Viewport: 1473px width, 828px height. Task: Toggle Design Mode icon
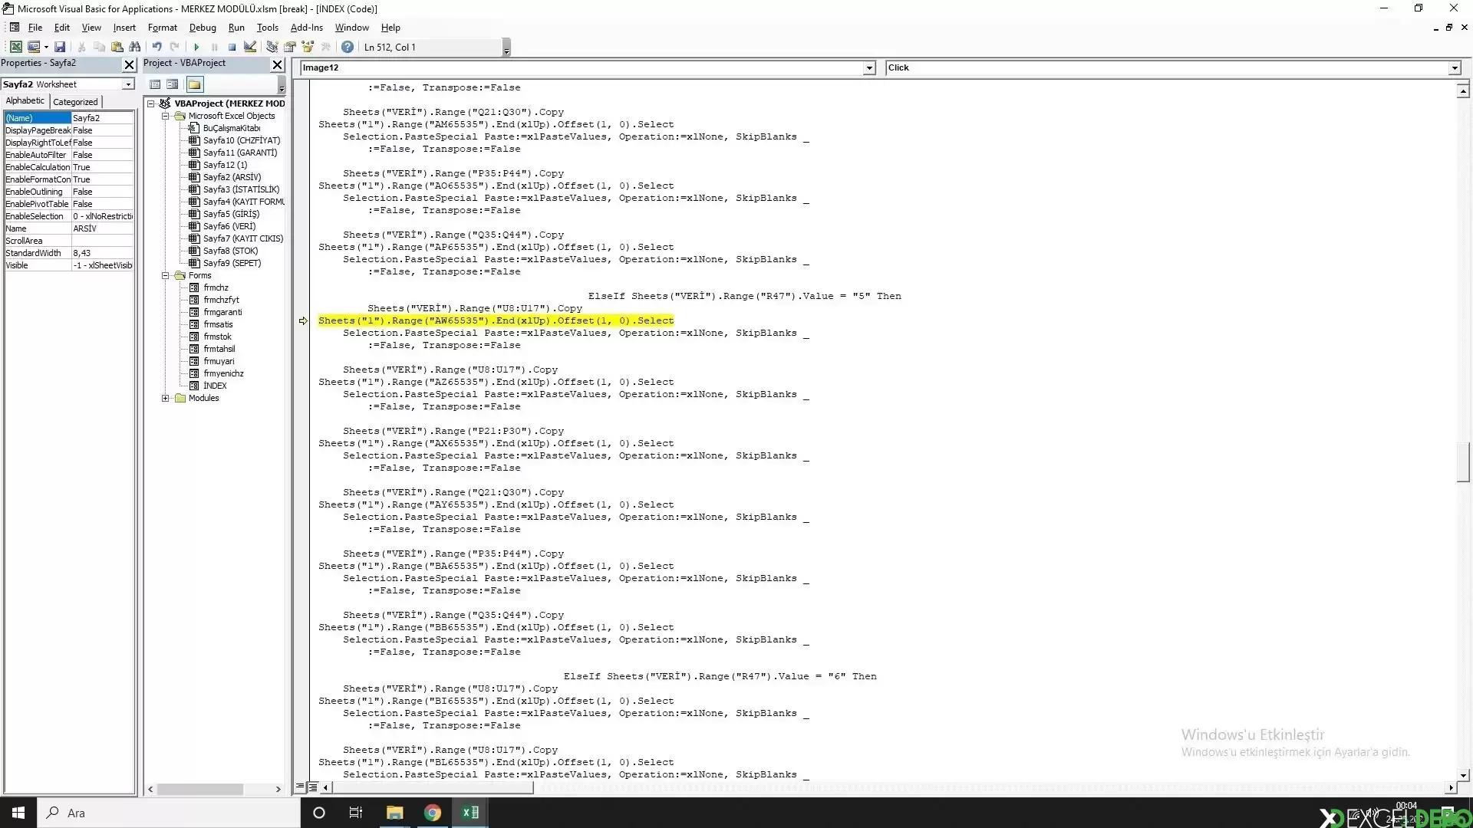coord(250,47)
